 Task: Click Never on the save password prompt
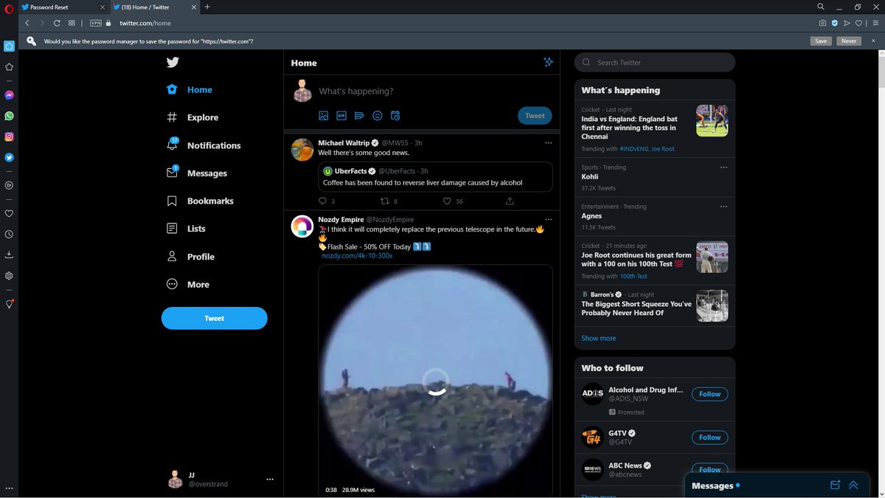coord(849,41)
